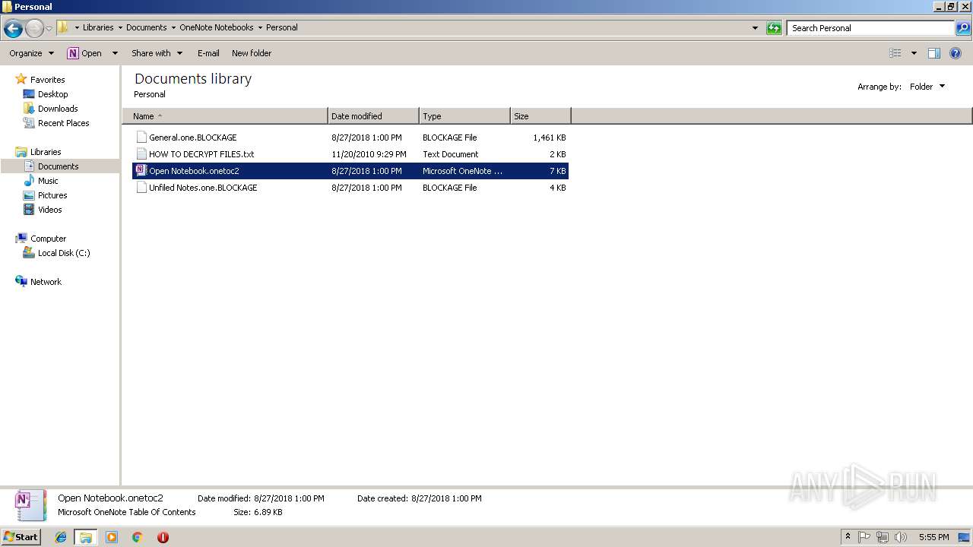
Task: Select Open Notebook.onetoc2 file
Action: click(x=350, y=171)
